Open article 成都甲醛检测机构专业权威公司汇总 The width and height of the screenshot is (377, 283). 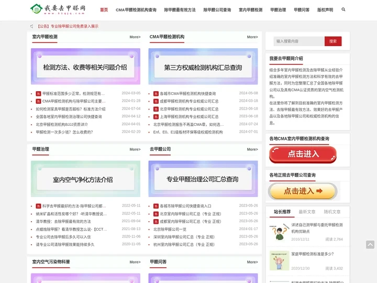[189, 101]
